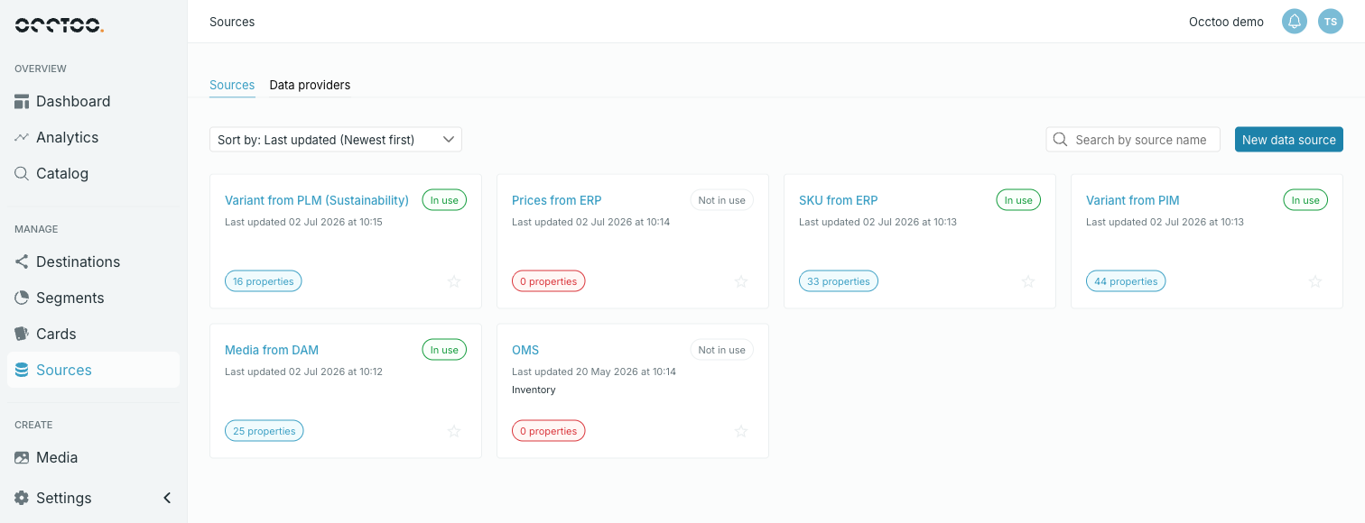Screen dimensions: 1365x523
Task: Click the Inventory label on OMS card
Action: click(534, 390)
